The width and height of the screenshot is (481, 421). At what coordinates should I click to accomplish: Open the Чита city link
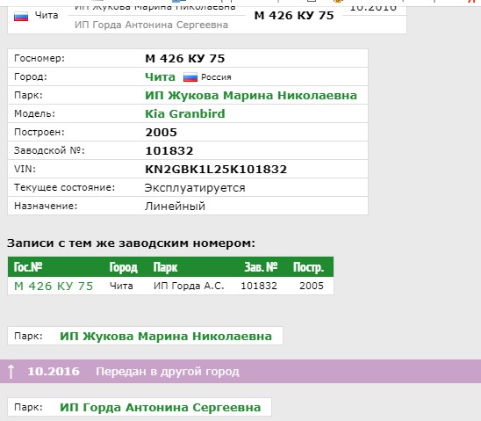click(x=160, y=76)
